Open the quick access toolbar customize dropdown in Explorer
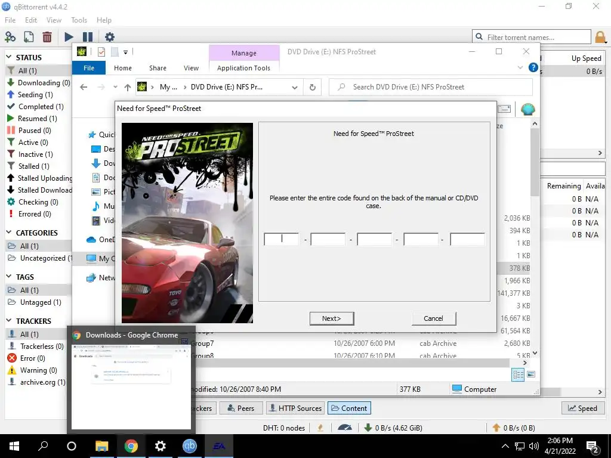The image size is (611, 458). [125, 52]
